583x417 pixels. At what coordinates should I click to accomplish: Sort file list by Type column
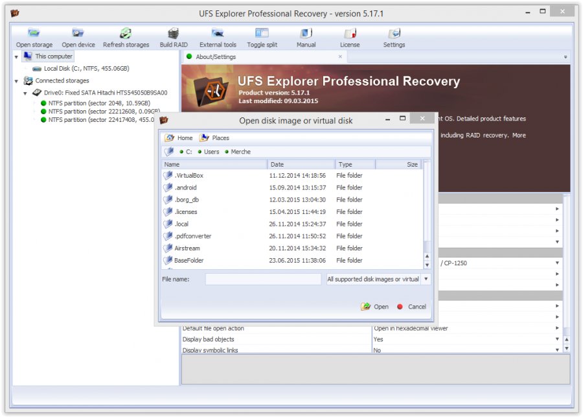[x=355, y=164]
